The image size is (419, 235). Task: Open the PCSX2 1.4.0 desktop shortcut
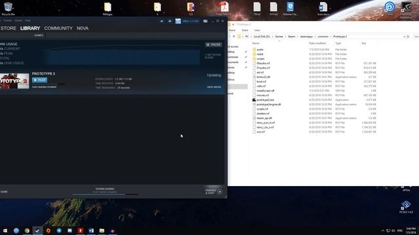(406, 207)
